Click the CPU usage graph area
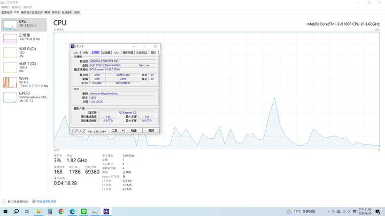The image size is (385, 216). coord(217,90)
